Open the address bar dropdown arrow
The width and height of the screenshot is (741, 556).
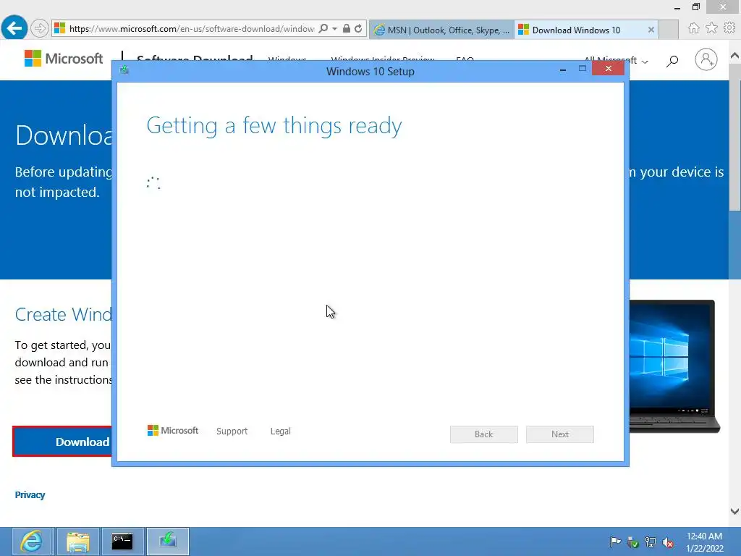click(334, 29)
